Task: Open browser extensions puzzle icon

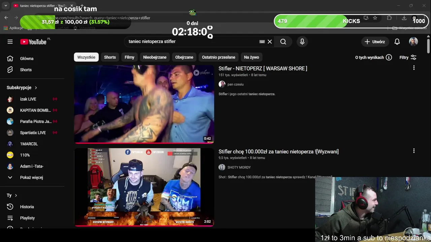Action: click(x=389, y=18)
